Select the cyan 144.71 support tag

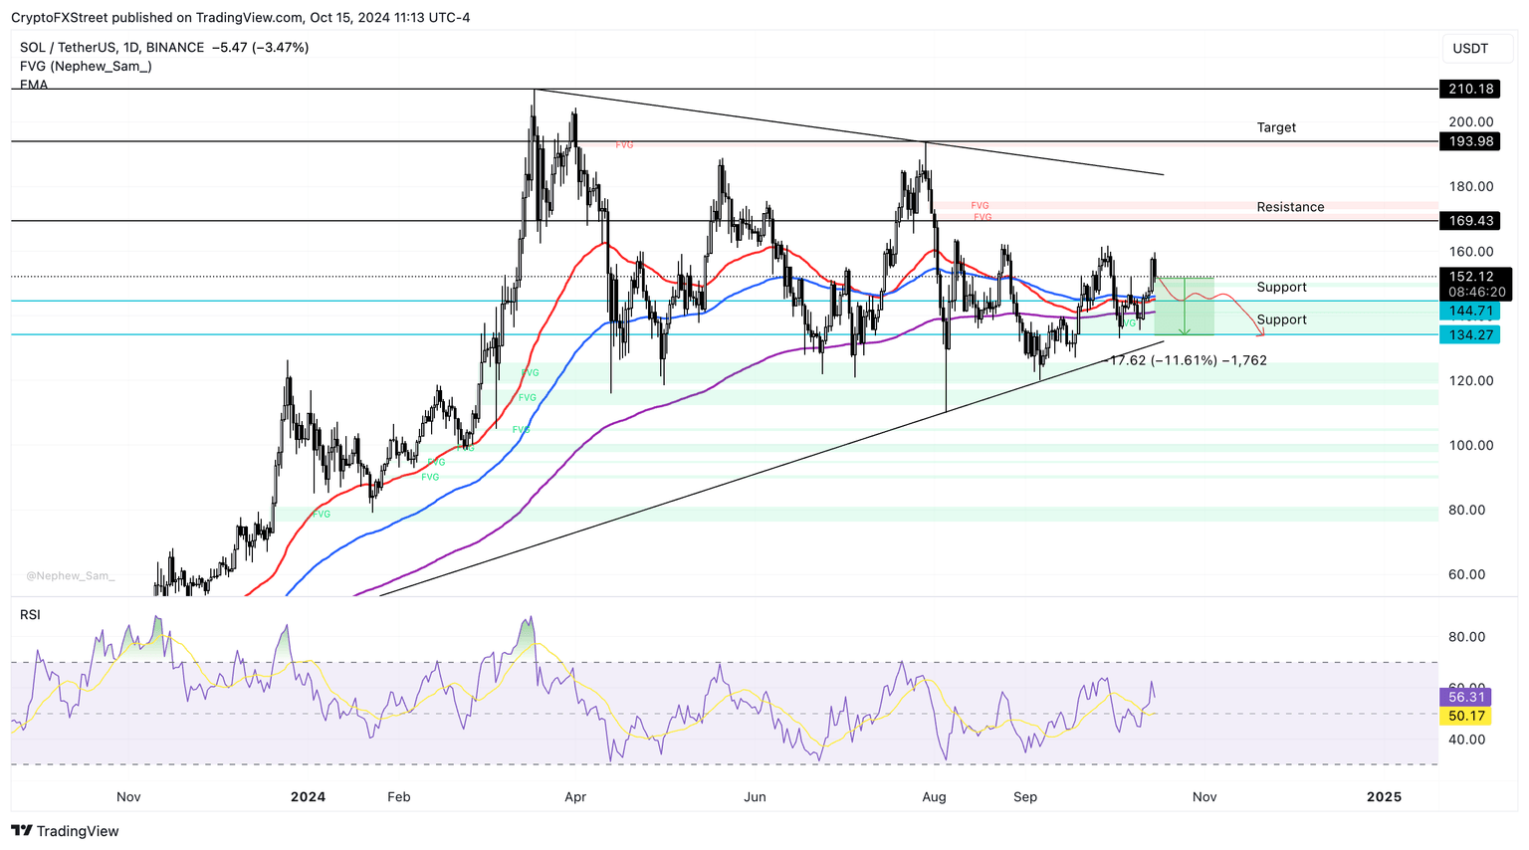[x=1470, y=312]
